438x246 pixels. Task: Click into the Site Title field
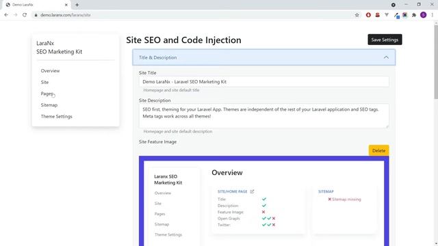click(263, 82)
